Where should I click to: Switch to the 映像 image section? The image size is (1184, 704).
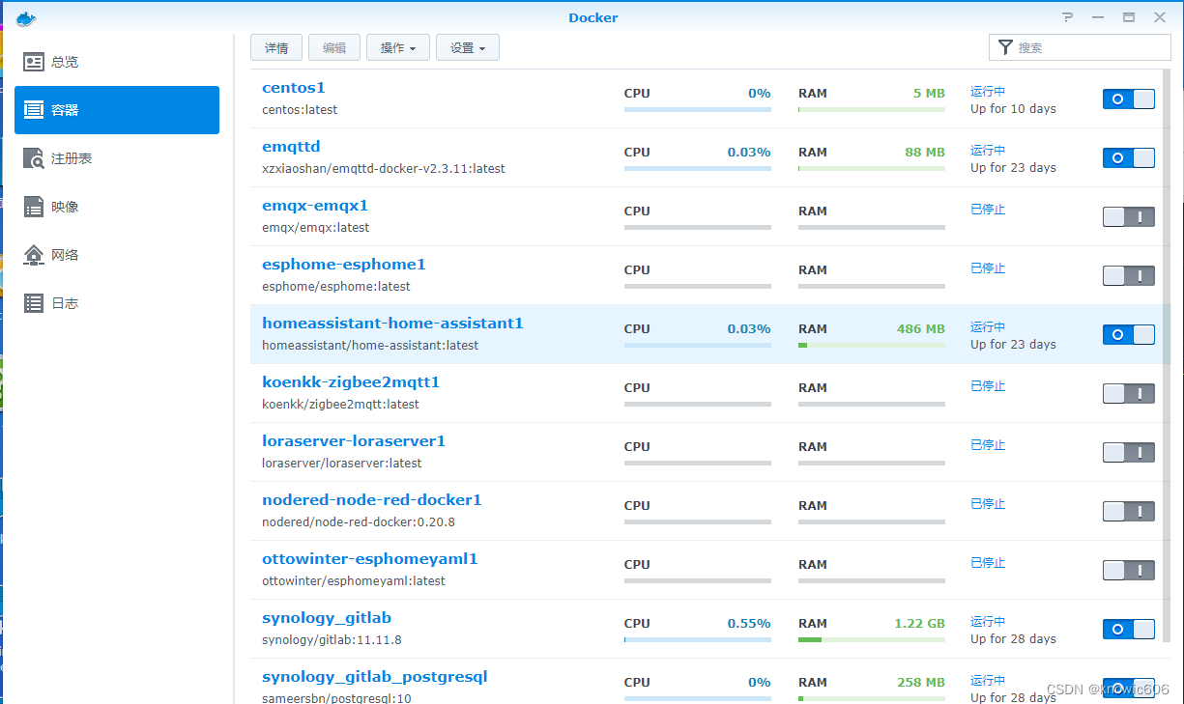[117, 207]
